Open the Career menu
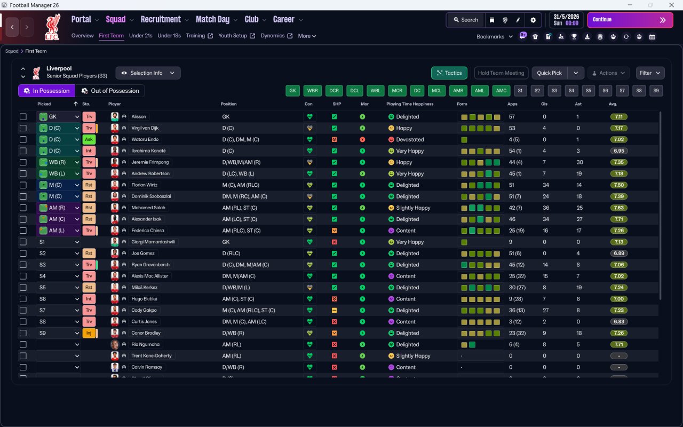This screenshot has width=683, height=427. (x=288, y=20)
